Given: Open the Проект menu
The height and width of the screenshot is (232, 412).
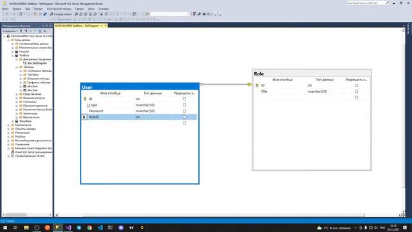Looking at the screenshot, I should click(39, 8).
